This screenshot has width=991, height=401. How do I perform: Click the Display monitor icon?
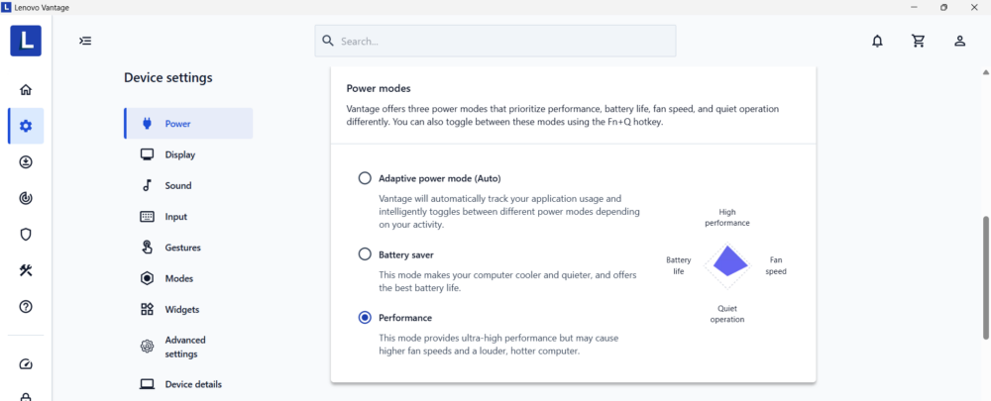tap(147, 154)
